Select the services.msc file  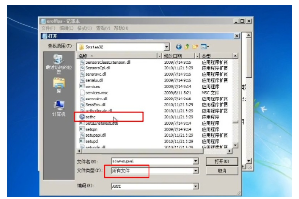pyautogui.click(x=96, y=92)
